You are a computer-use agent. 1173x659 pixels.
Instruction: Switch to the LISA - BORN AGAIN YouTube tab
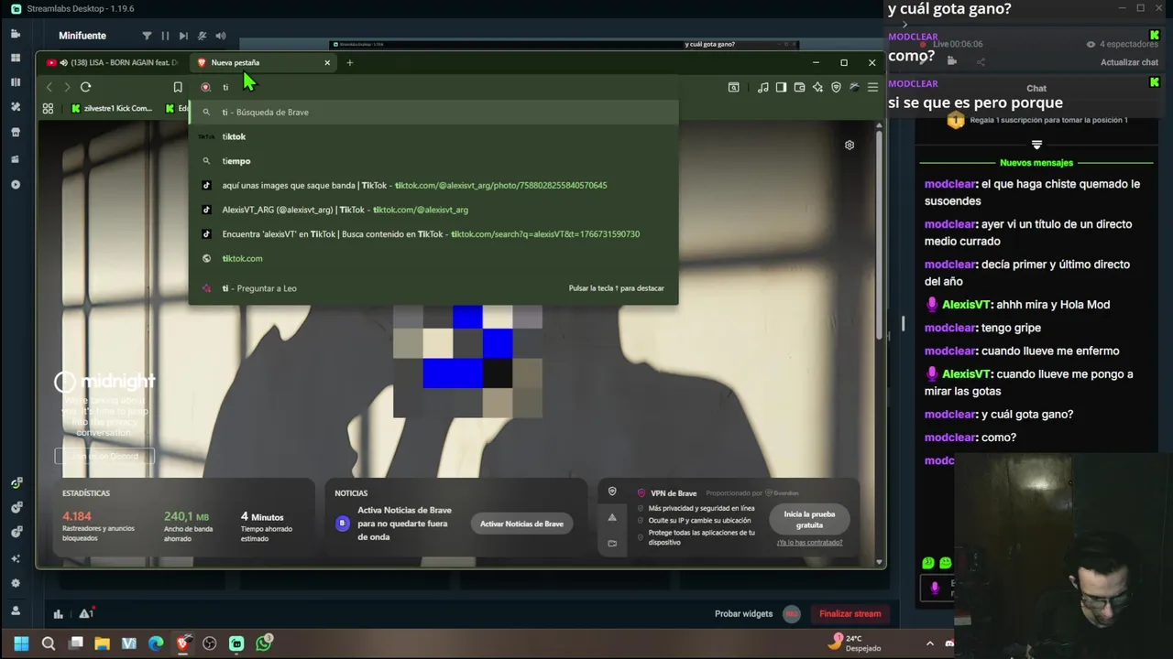click(114, 62)
